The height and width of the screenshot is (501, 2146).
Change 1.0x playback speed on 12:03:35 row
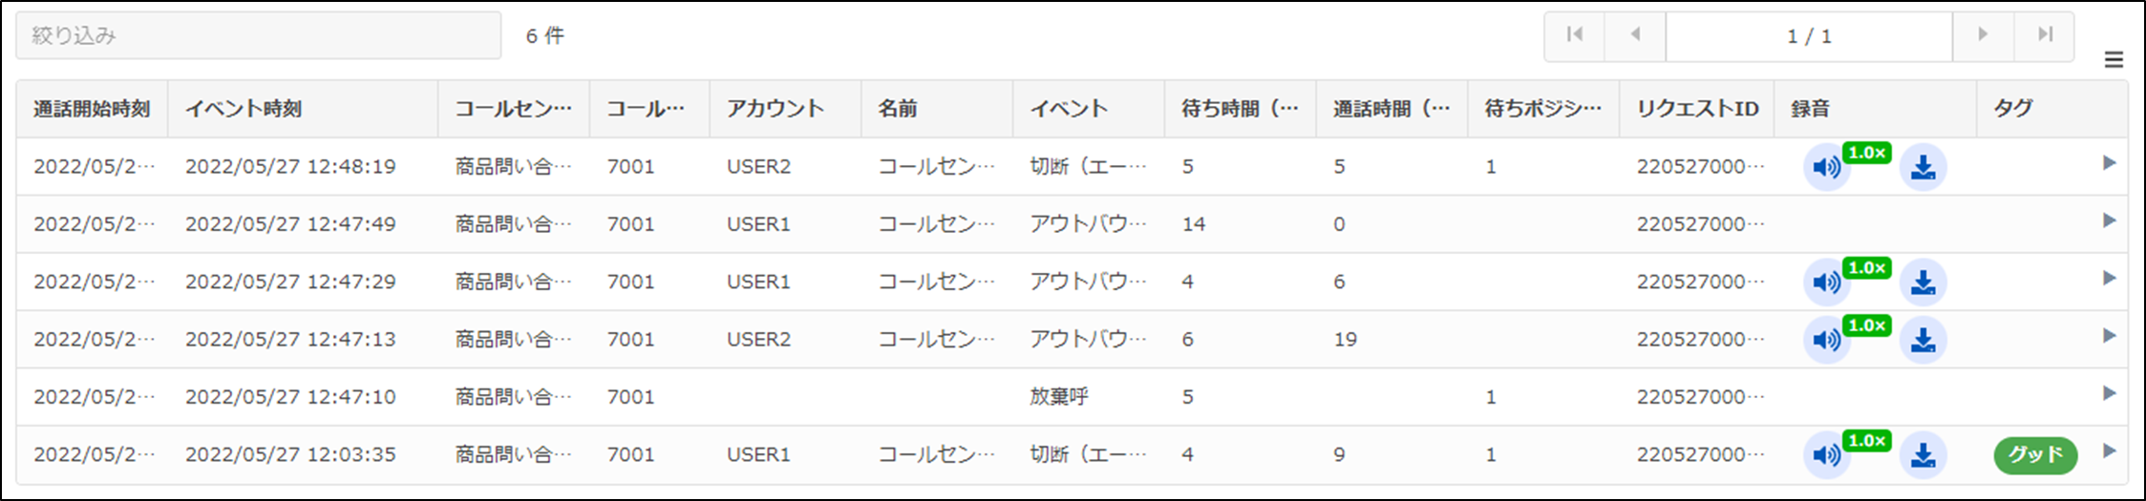1866,441
